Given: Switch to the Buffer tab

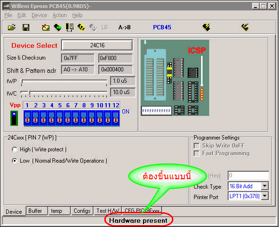Looking at the screenshot, I should (x=37, y=211).
